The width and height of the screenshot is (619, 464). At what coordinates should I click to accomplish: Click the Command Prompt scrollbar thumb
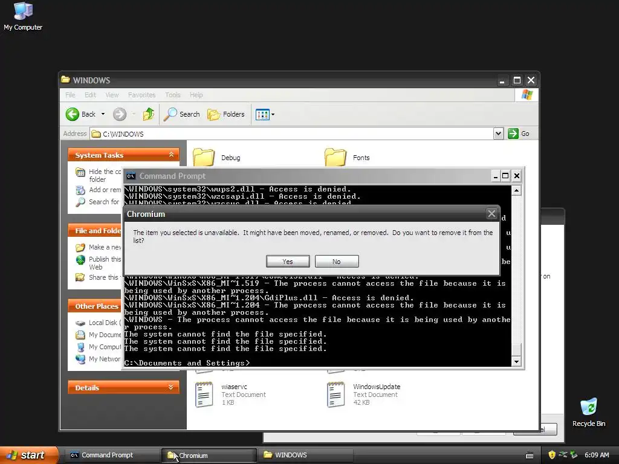click(x=516, y=349)
